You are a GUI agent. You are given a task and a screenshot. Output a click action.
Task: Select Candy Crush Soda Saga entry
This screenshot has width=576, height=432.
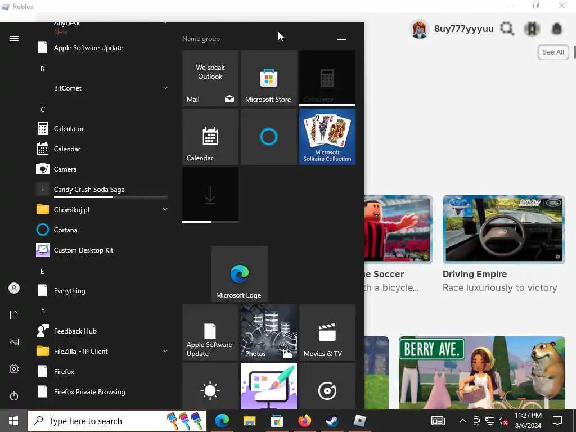click(x=103, y=190)
